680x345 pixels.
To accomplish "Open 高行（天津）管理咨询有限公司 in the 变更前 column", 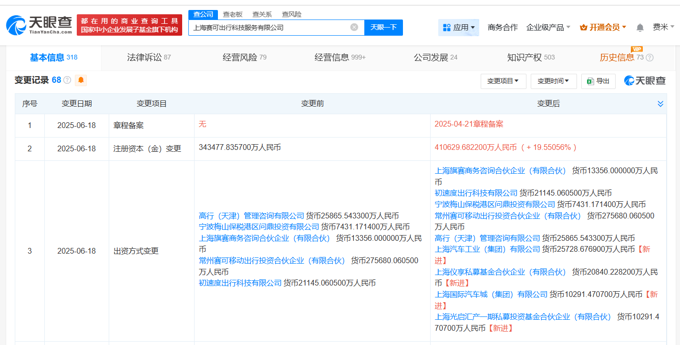I will 251,216.
